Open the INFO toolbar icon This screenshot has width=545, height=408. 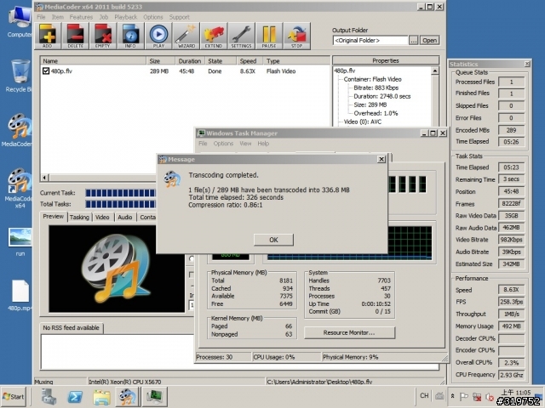tap(130, 36)
